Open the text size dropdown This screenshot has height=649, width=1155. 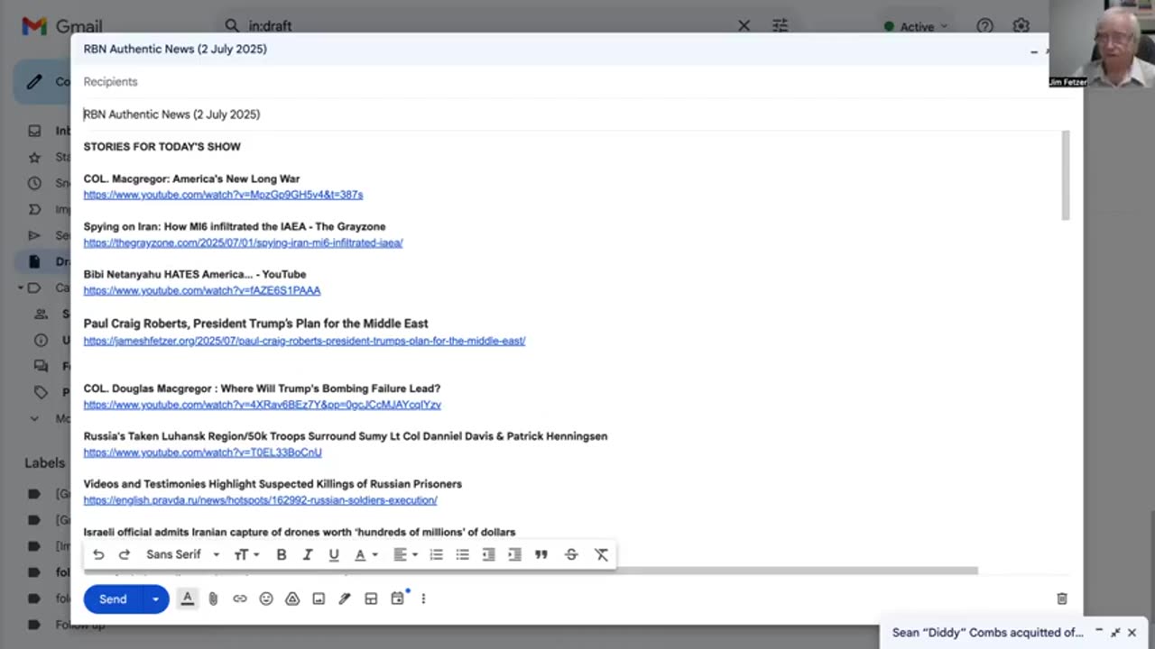tap(246, 554)
